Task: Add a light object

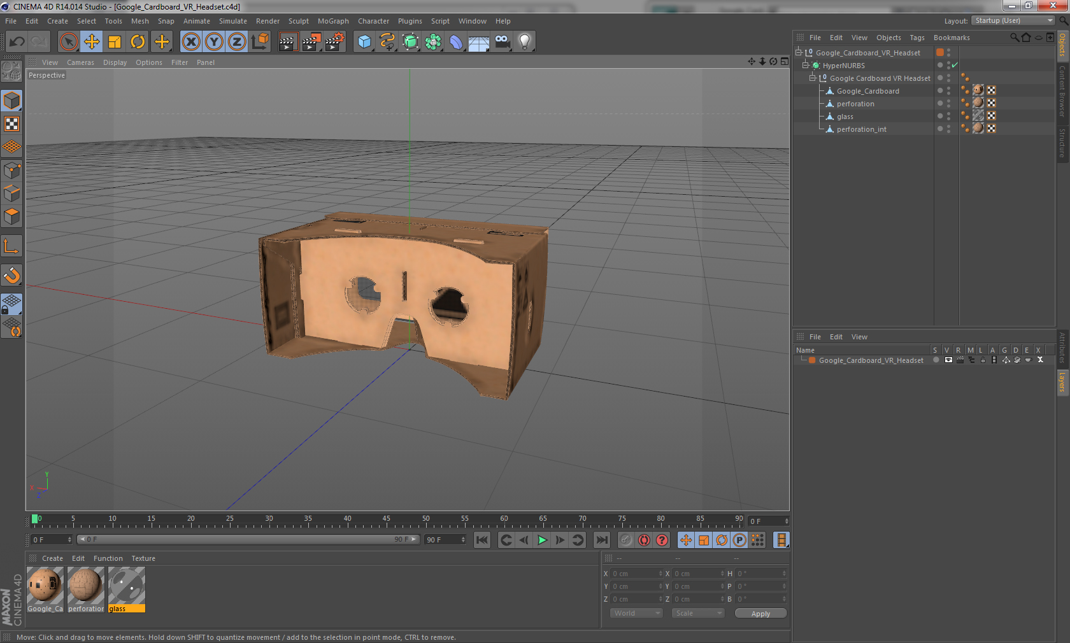Action: point(525,42)
